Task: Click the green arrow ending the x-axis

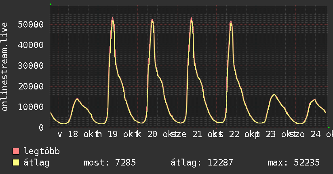Action: click(329, 127)
